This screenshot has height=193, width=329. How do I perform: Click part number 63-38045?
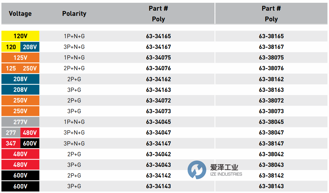[x=271, y=122]
